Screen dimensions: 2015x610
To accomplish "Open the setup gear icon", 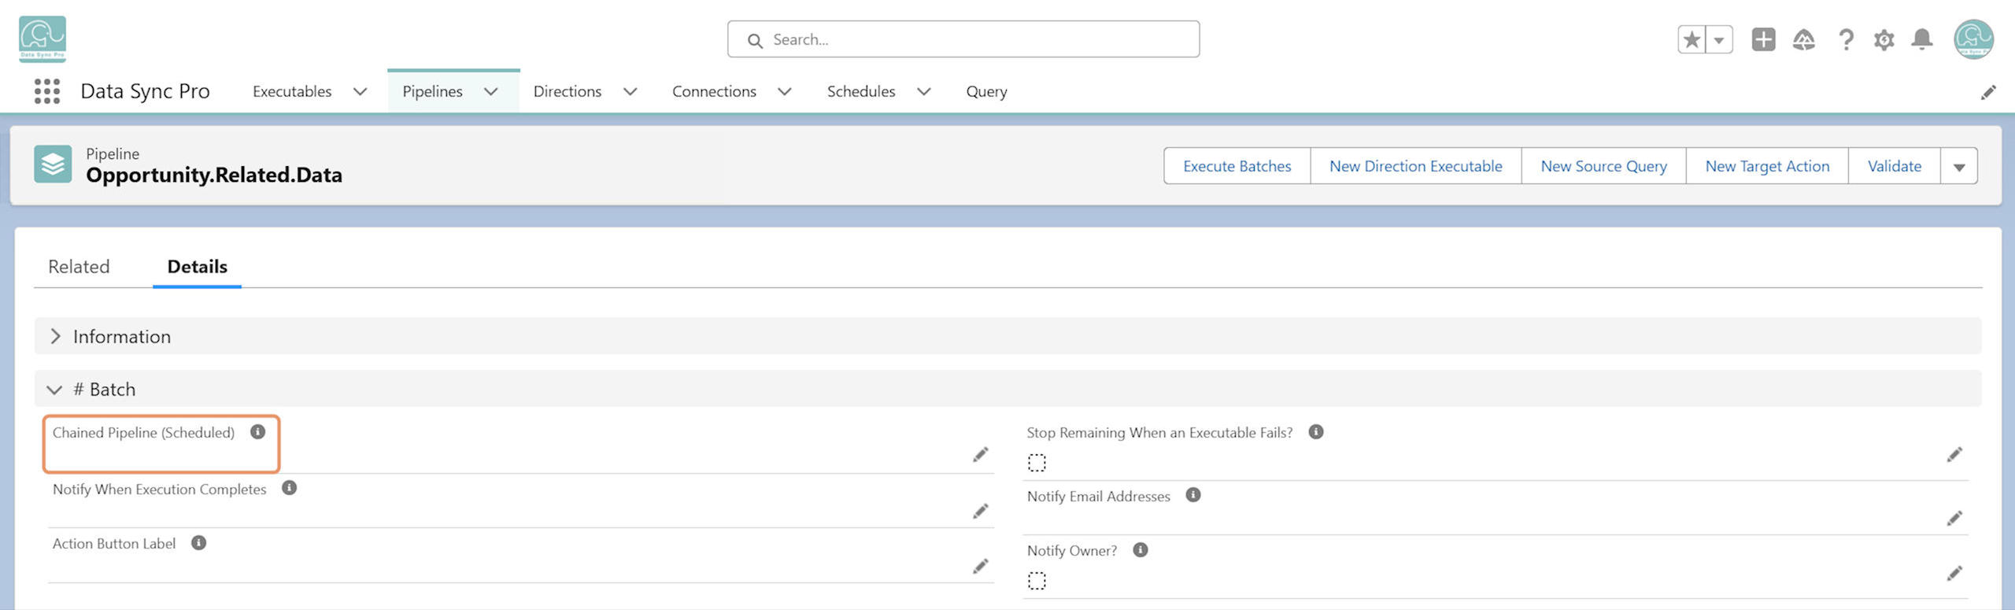I will (1884, 39).
